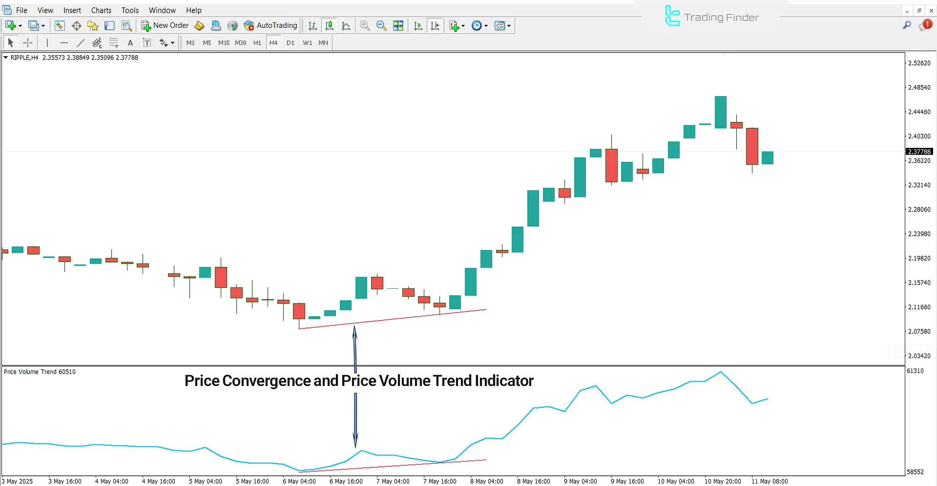Switch the chart to Candlestick mode
Screen dimensions: 937x486
(x=330, y=25)
